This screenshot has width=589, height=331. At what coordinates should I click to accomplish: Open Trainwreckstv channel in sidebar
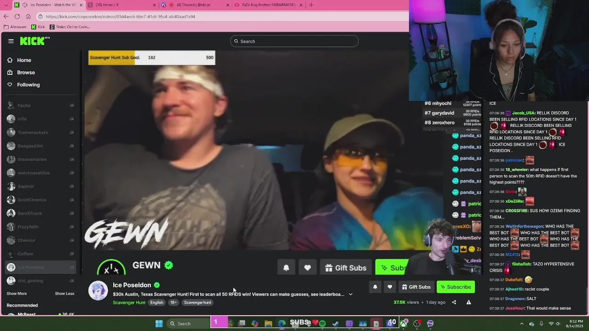coord(40,132)
